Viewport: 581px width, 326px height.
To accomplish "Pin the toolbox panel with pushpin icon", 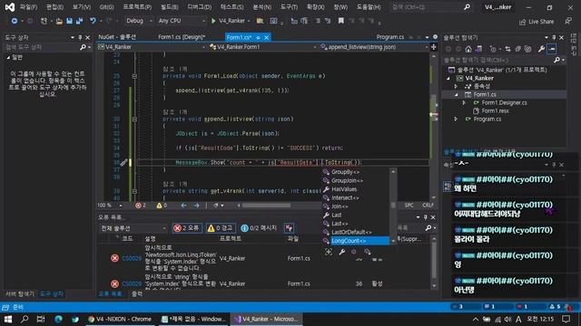I will point(80,38).
